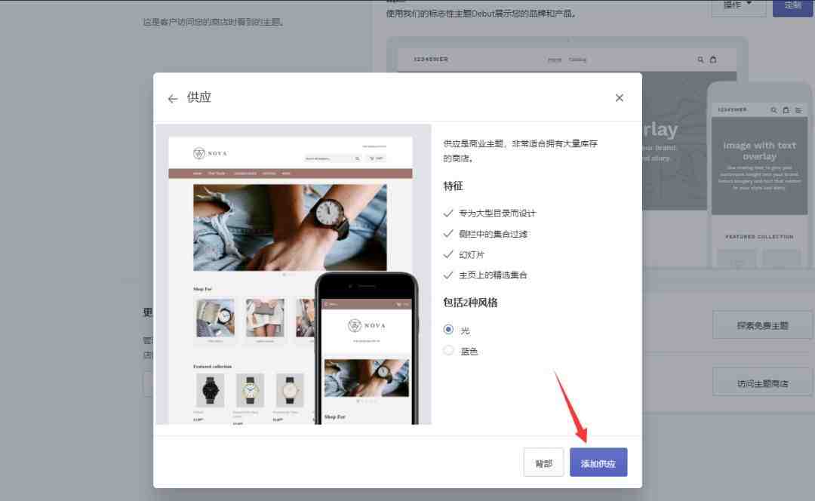Click the Home link in the background preview
Viewport: 815px width, 501px height.
[555, 60]
